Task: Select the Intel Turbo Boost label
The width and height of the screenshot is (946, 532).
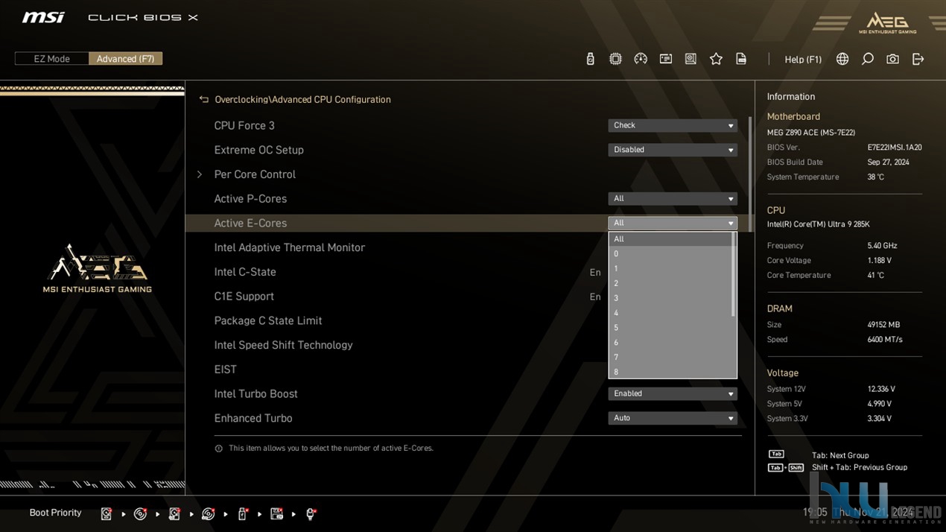Action: 255,393
